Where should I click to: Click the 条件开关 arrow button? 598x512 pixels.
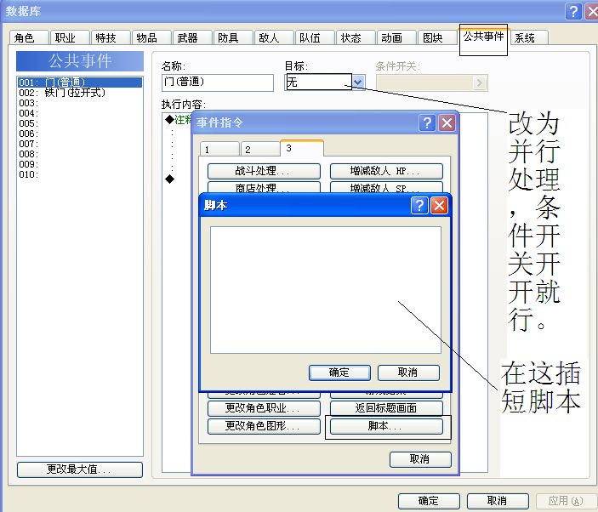pyautogui.click(x=480, y=82)
